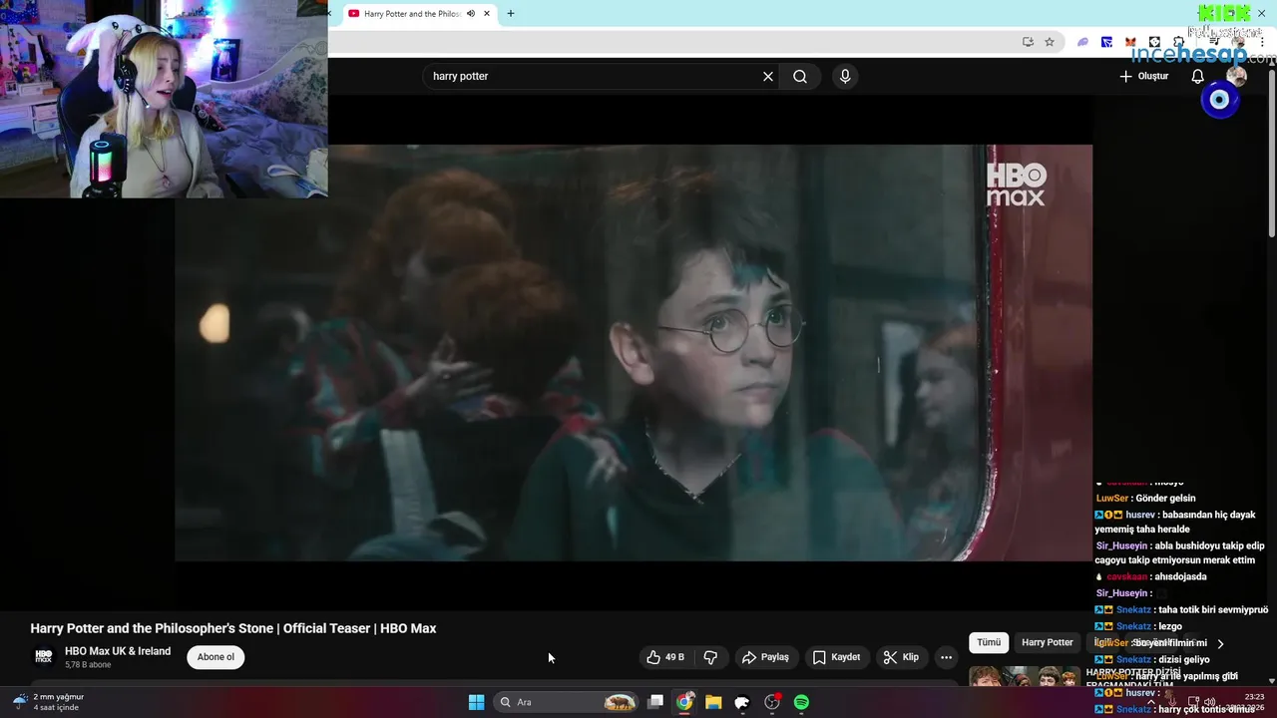Viewport: 1277px width, 718px height.
Task: Open the Chrome extensions puzzle menu
Action: click(1178, 42)
